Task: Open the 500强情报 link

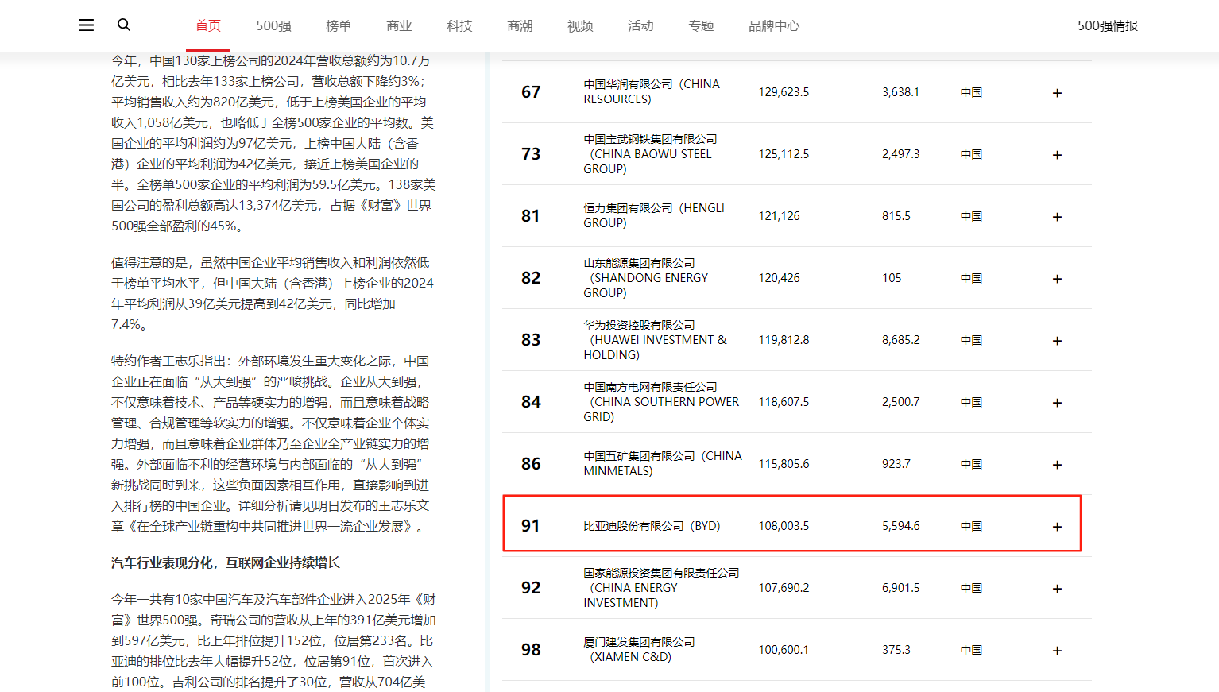Action: point(1108,25)
